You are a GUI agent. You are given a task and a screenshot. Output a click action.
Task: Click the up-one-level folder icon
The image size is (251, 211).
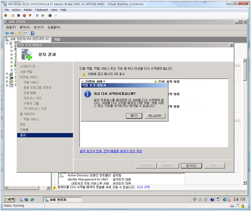tap(20, 33)
